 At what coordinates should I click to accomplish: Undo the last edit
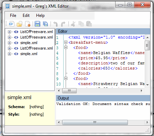pos(56,24)
